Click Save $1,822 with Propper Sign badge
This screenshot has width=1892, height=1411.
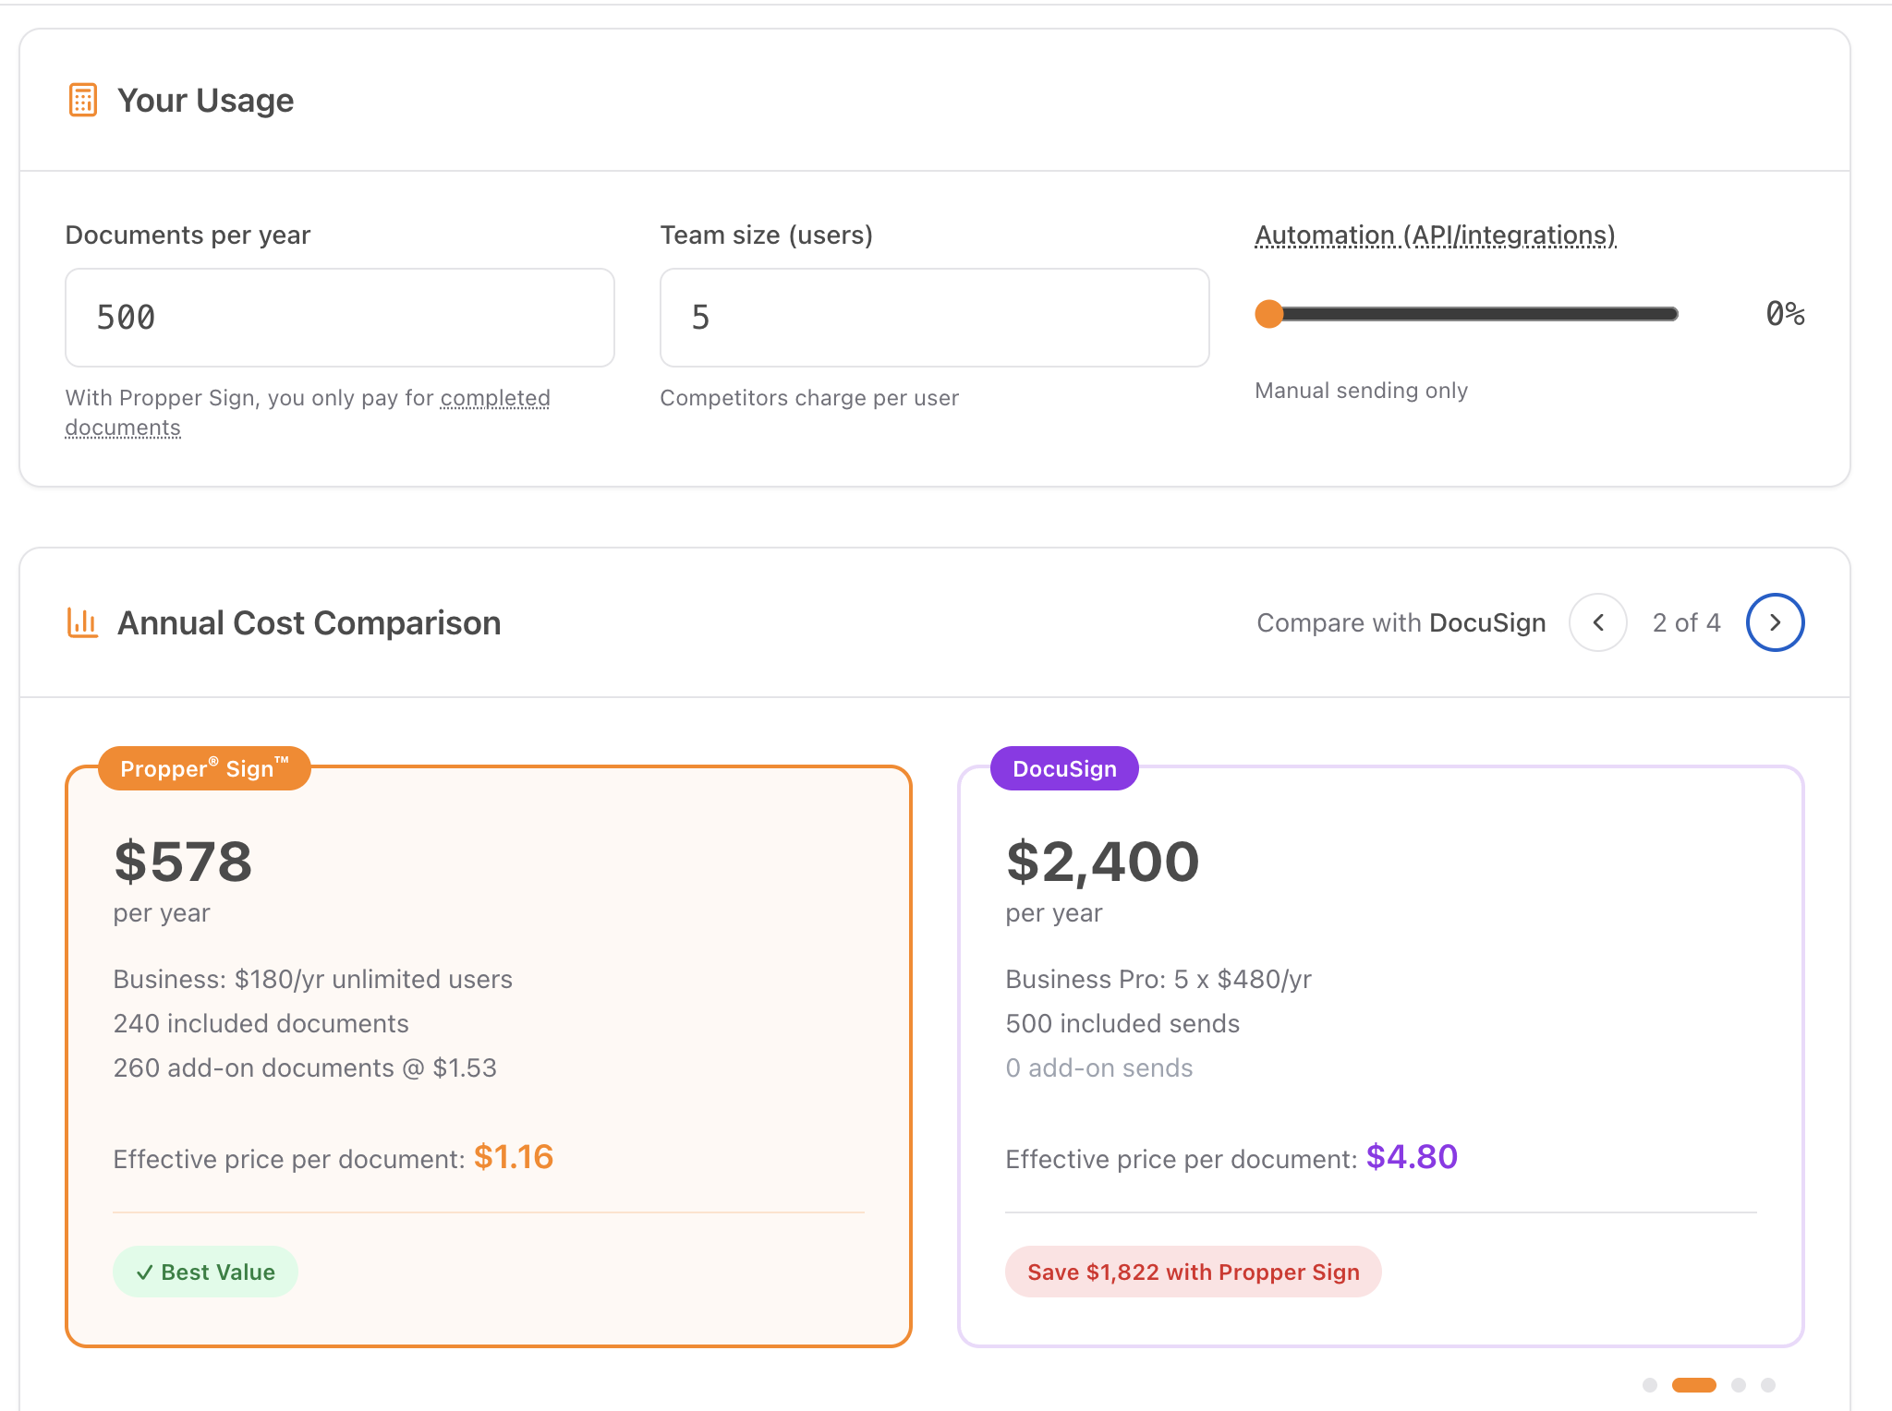[x=1193, y=1272]
